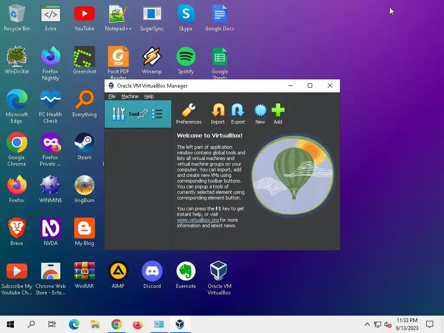Open VirtualBox Preferences
This screenshot has height=333, width=444.
pyautogui.click(x=189, y=114)
